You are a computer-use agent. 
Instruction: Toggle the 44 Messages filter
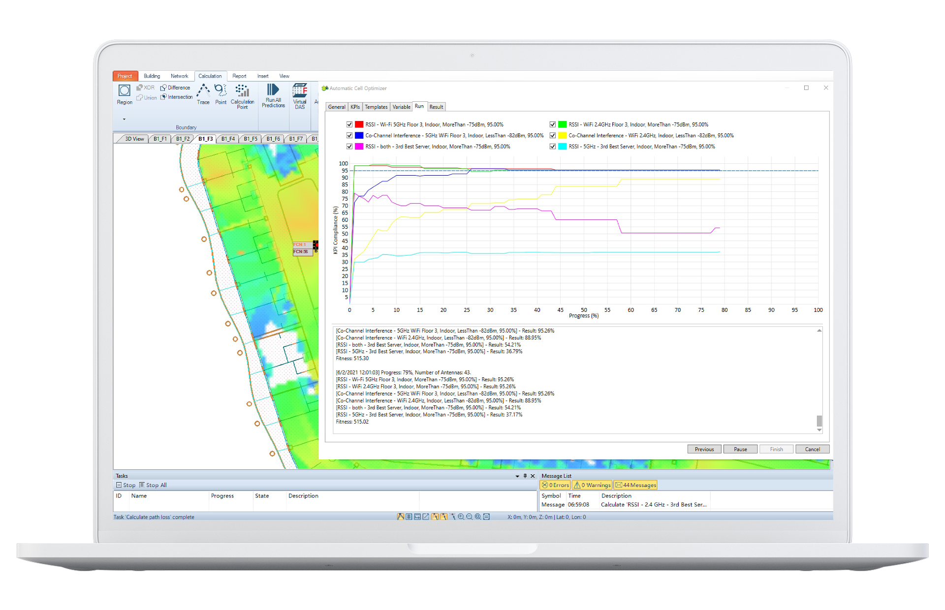[636, 485]
